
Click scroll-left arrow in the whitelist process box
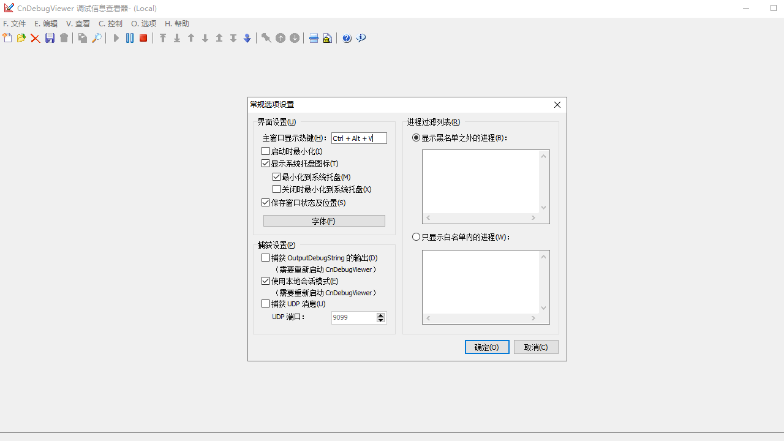point(428,318)
